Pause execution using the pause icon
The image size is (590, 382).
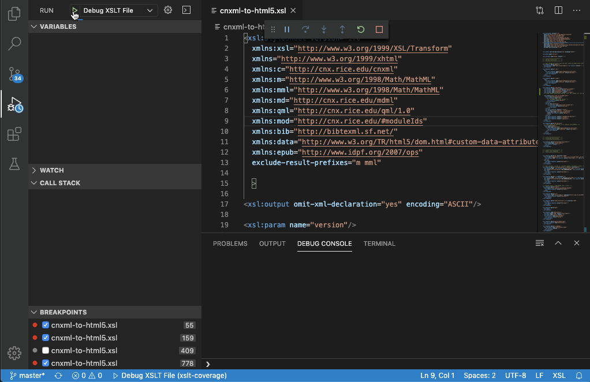[x=287, y=29]
